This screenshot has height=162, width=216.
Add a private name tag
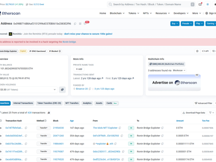pyautogui.click(x=79, y=69)
